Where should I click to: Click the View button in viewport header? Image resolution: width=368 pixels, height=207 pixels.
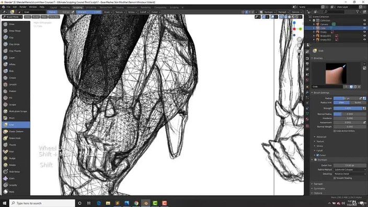pos(28,17)
